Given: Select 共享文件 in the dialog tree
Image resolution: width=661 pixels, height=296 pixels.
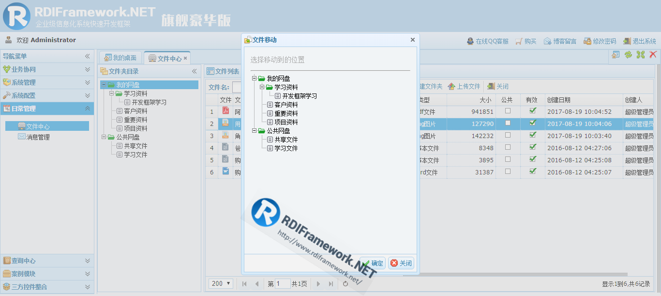Looking at the screenshot, I should [x=286, y=140].
